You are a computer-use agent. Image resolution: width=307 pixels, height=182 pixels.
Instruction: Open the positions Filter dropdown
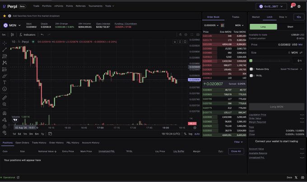tap(238, 142)
